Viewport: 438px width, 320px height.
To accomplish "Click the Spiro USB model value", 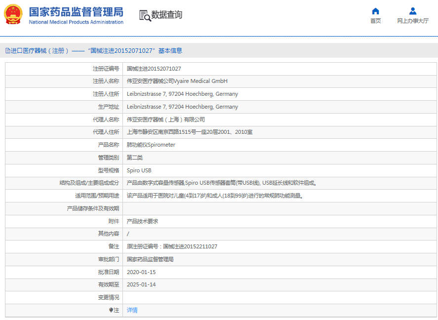I will click(139, 170).
